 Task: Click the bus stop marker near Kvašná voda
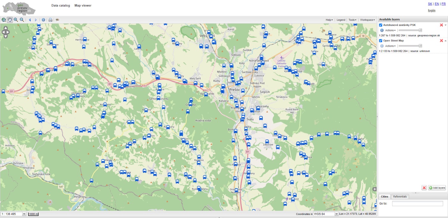coord(188,112)
